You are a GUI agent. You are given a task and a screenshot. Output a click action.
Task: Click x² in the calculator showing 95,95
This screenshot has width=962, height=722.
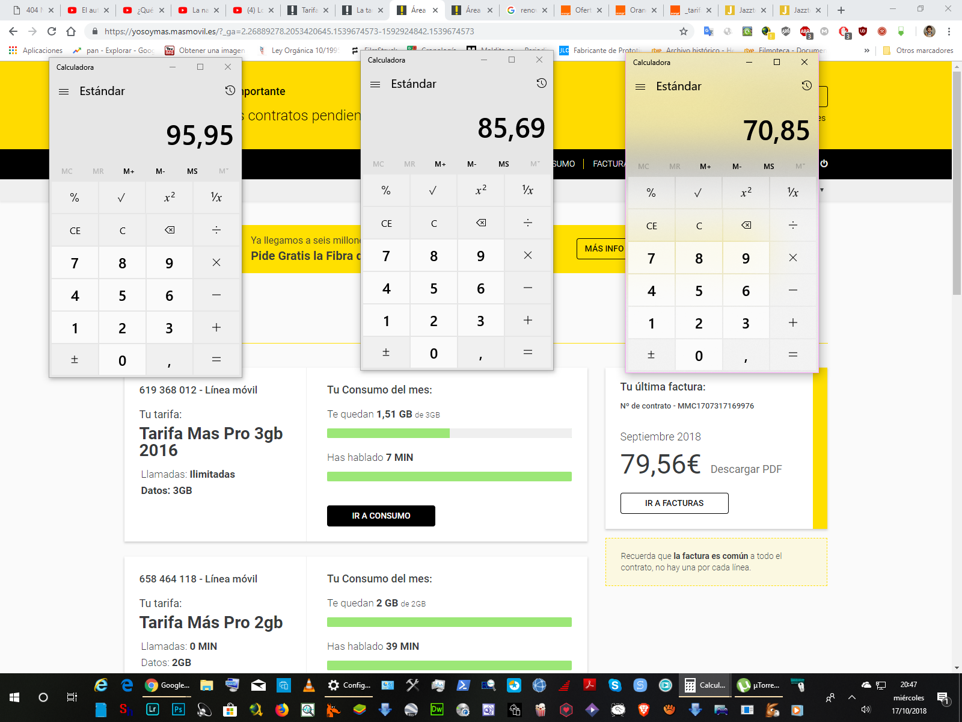point(170,197)
